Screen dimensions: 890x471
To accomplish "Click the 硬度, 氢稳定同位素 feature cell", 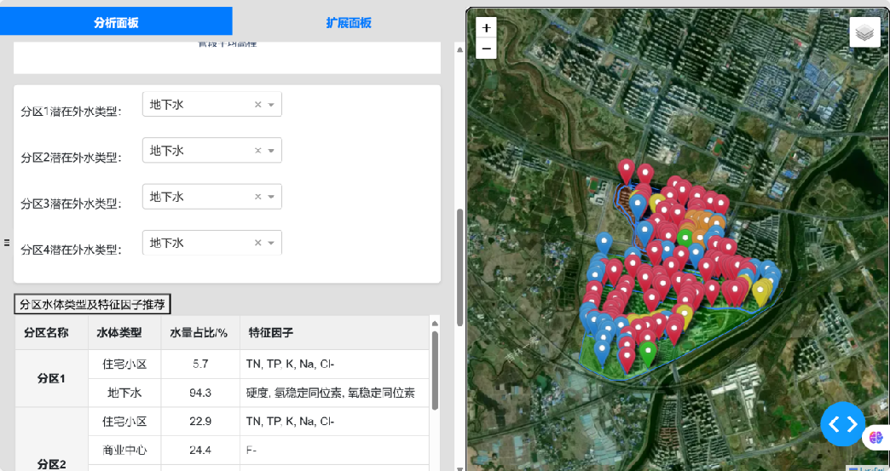I will point(334,393).
